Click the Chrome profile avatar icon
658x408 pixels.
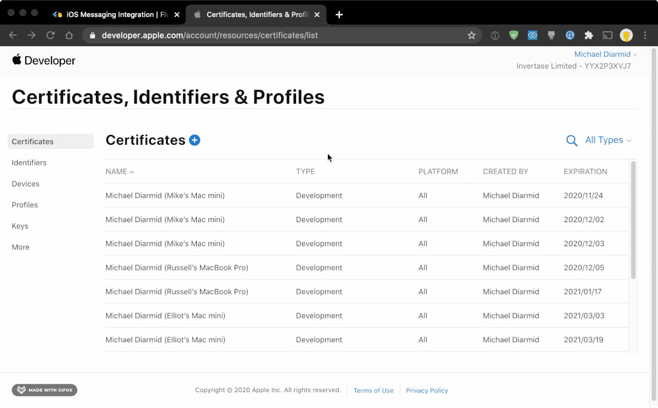point(626,35)
